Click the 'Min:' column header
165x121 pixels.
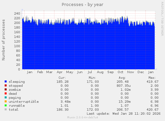[x=92, y=78]
